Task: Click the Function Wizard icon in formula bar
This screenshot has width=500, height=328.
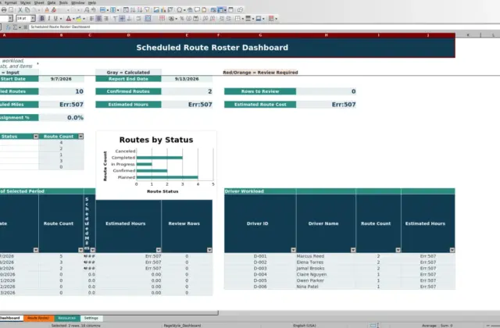Action: [x=9, y=27]
